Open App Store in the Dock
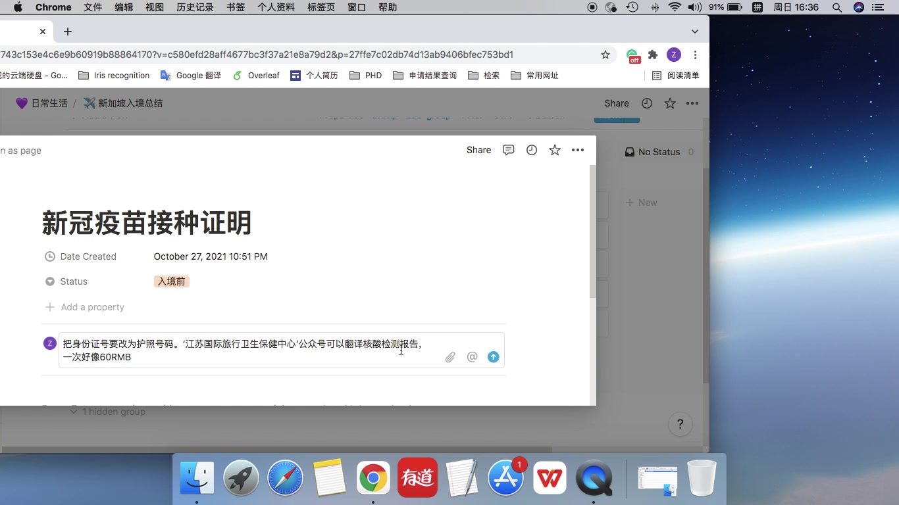Viewport: 899px width, 505px height. [505, 477]
